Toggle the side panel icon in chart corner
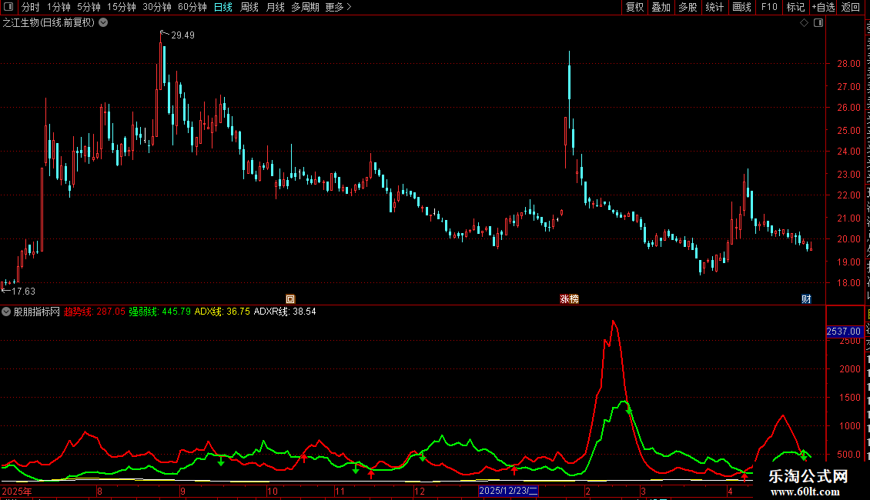Viewport: 870px width, 500px height. [818, 23]
